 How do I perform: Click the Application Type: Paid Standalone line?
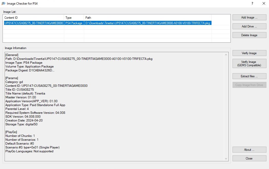click(x=35, y=105)
